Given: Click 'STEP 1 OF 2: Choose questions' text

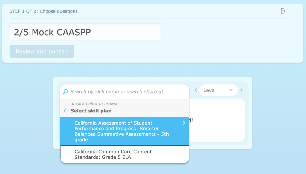Looking at the screenshot, I should [44, 11].
